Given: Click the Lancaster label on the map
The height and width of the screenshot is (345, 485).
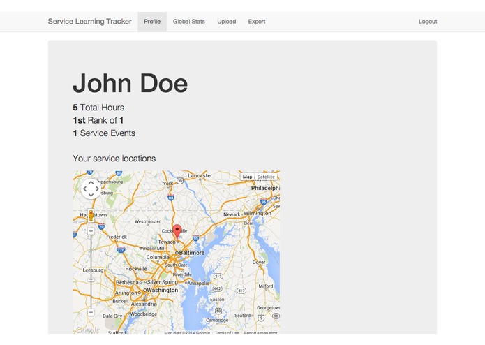Looking at the screenshot, I should point(200,175).
